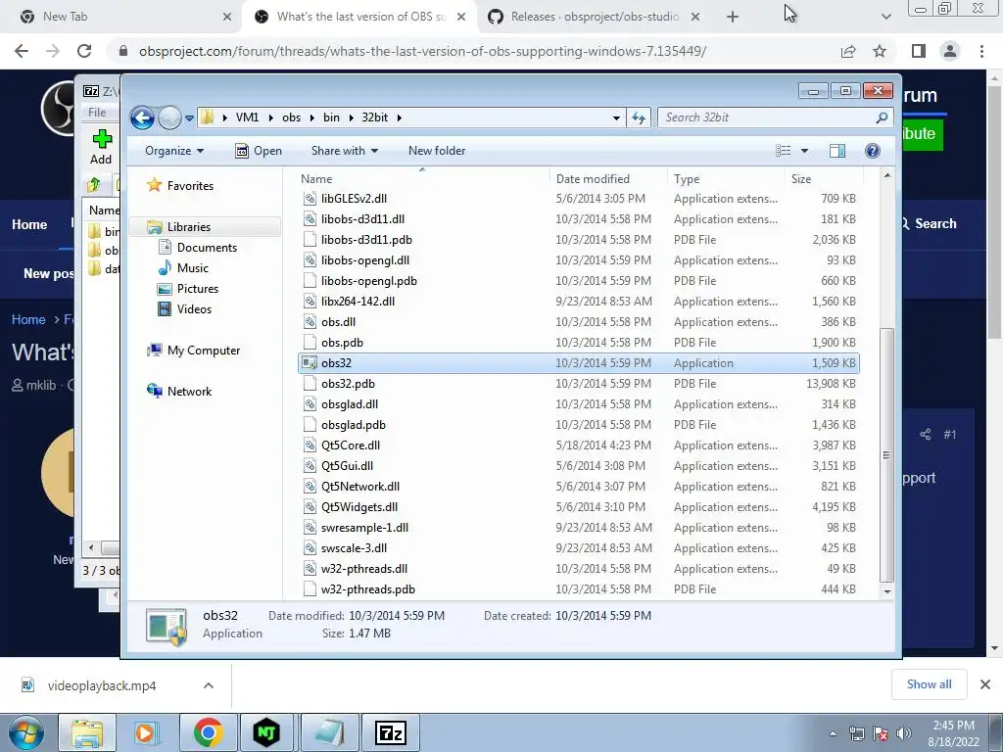Share this page icon in Chrome
Image resolution: width=1003 pixels, height=752 pixels.
(848, 51)
